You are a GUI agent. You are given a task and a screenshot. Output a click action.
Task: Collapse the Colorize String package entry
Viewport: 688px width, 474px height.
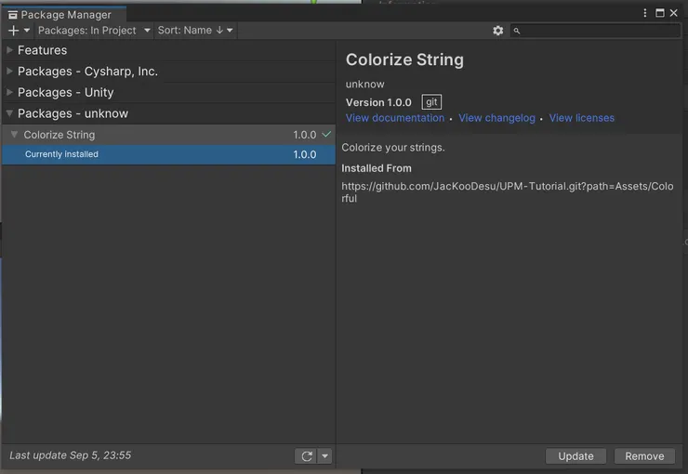point(15,135)
